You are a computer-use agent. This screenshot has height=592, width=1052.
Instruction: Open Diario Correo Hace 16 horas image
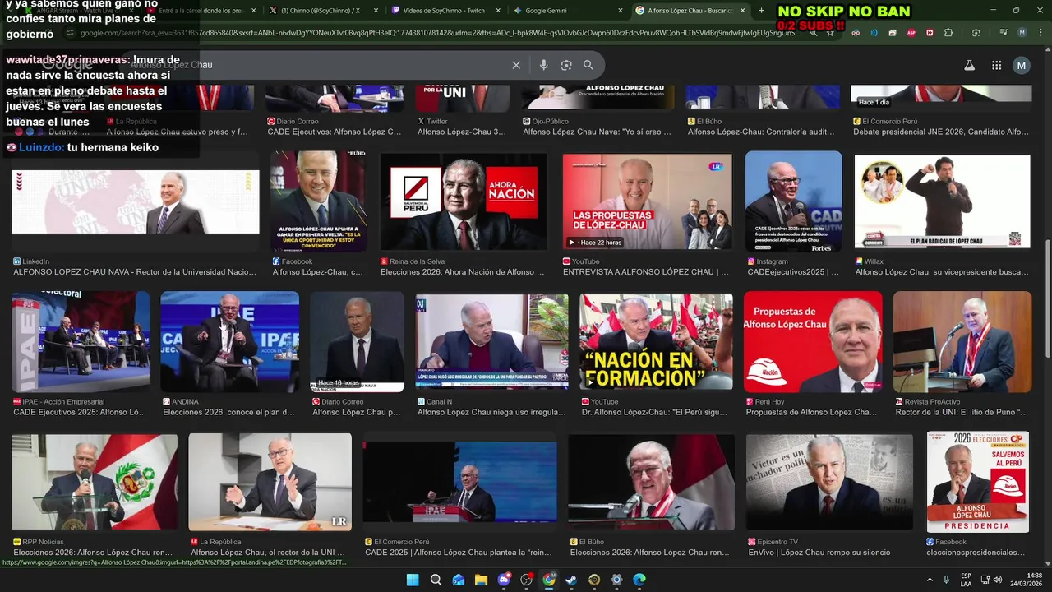357,341
